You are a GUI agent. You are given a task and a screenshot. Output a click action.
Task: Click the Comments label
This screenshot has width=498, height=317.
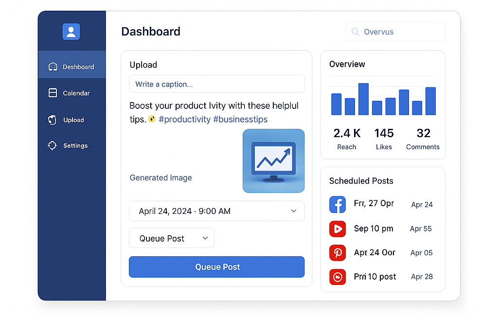pos(423,147)
